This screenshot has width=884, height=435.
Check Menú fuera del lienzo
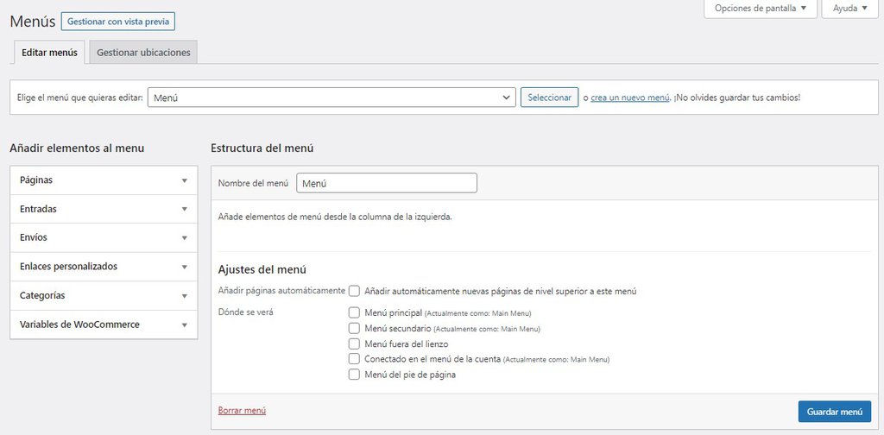coord(354,344)
